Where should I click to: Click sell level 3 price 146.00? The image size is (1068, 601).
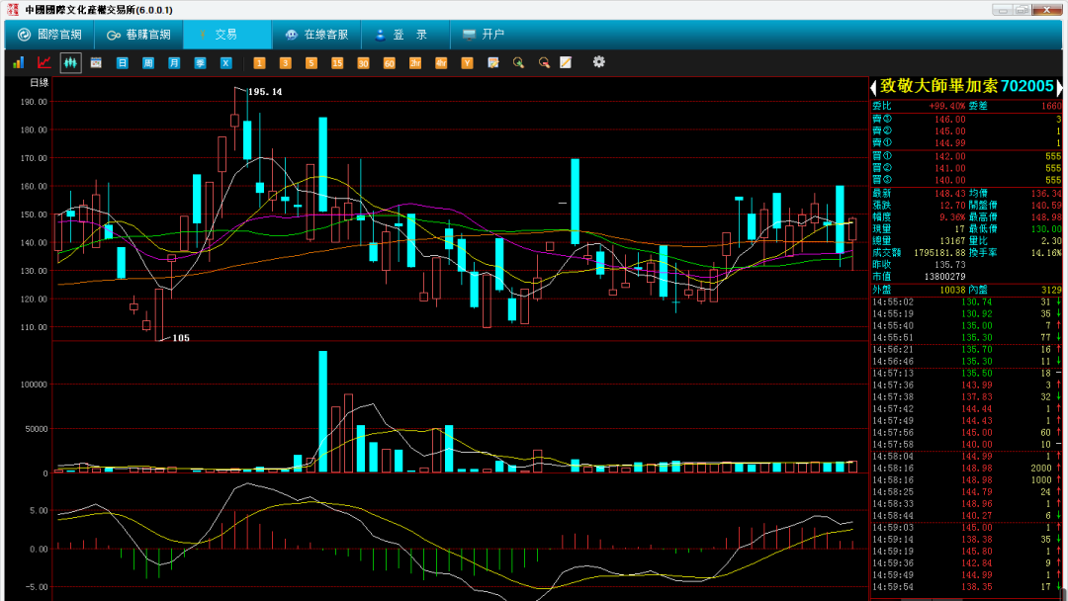949,119
